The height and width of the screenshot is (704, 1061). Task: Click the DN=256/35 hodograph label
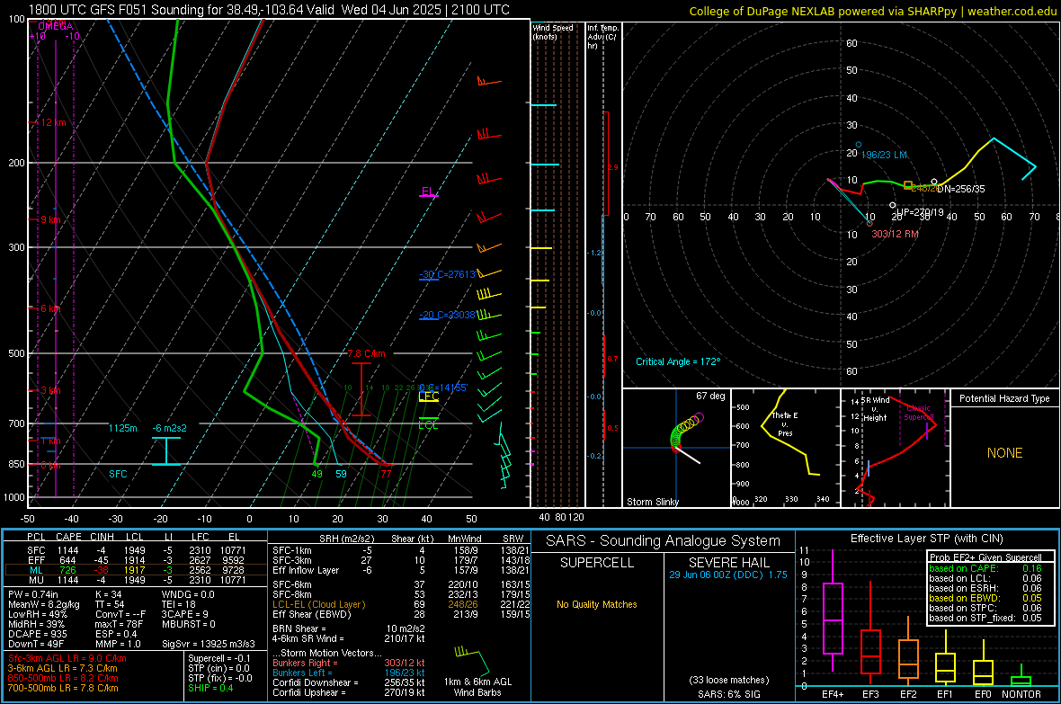961,189
